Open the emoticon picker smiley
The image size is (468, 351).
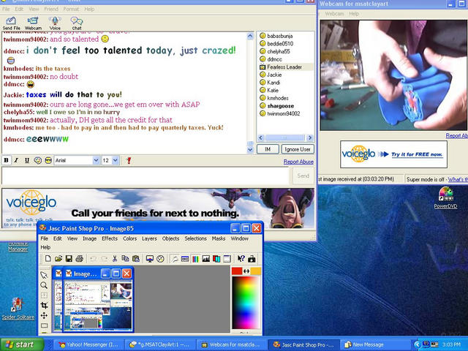[37, 160]
